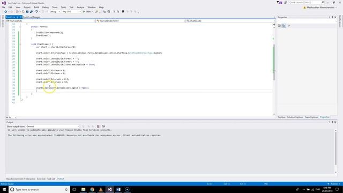
Task: Open the View menu
Action: (18, 7)
